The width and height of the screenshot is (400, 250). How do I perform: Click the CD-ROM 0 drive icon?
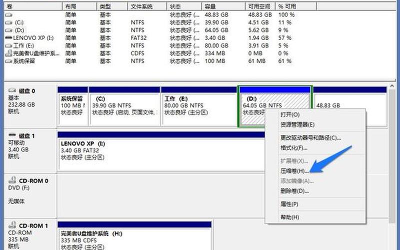pos(12,180)
